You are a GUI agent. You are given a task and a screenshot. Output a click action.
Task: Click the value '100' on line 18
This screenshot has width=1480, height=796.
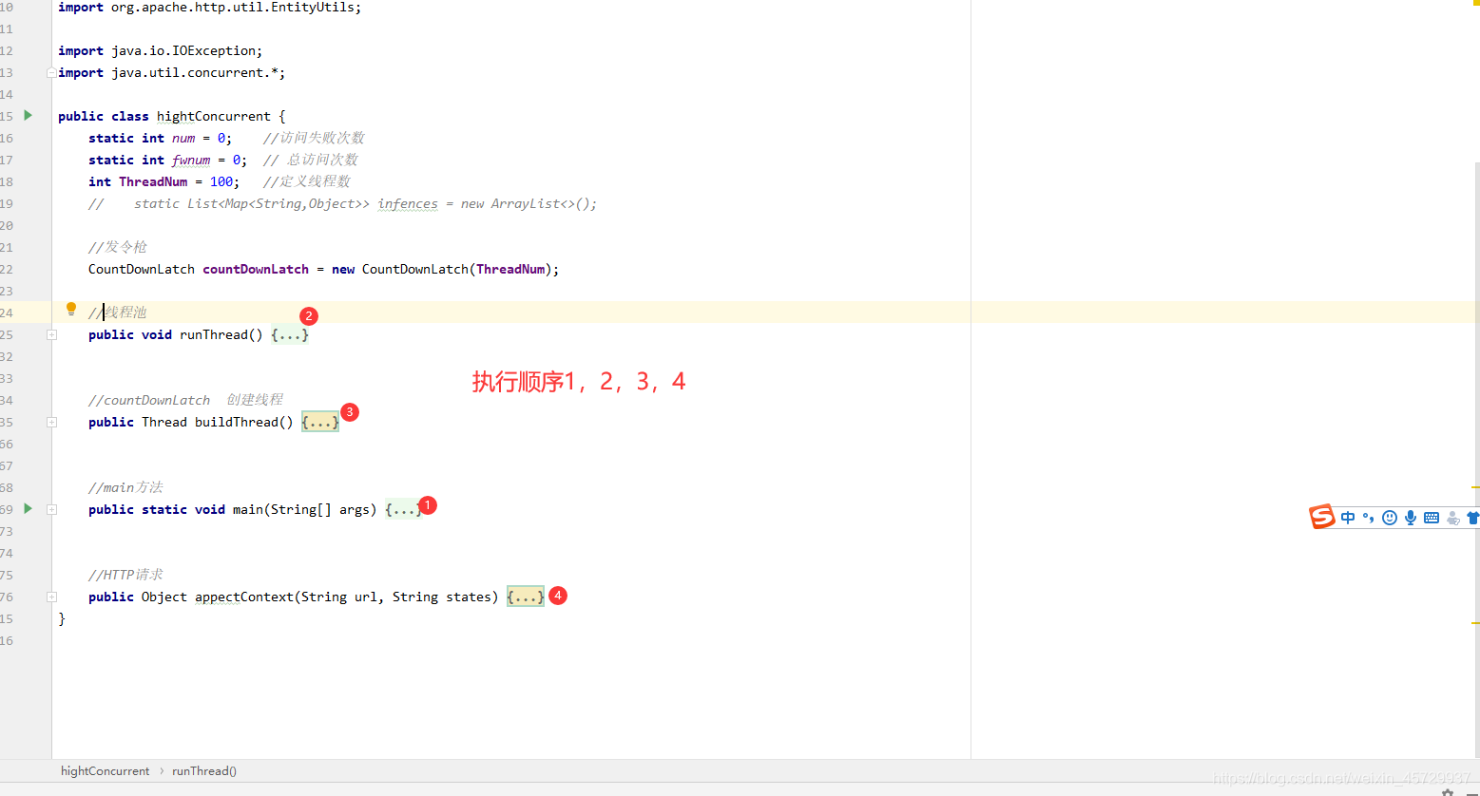[x=221, y=181]
